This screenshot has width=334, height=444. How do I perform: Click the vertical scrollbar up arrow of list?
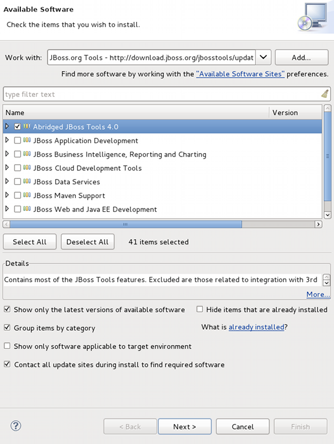point(327,108)
